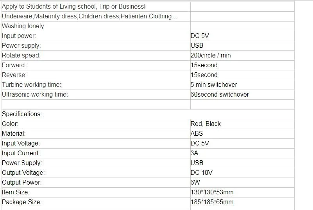Select the "Reverse:" label cell

tap(14, 75)
